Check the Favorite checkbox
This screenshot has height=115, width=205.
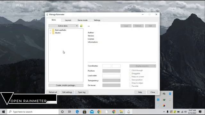click(130, 86)
